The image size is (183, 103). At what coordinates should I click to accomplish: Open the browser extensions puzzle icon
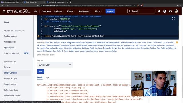click(x=178, y=5)
